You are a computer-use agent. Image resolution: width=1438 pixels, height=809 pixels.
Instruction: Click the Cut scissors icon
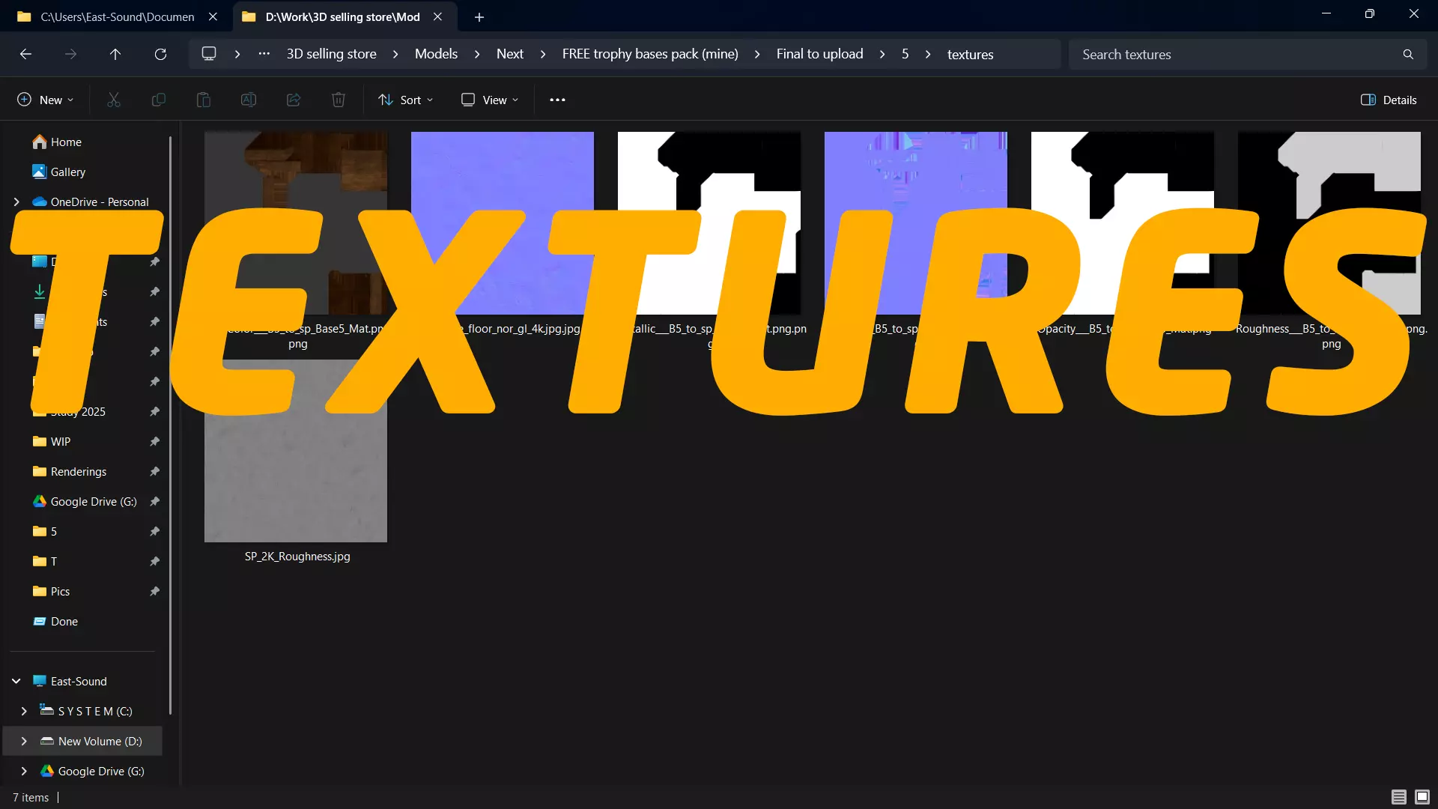114,100
